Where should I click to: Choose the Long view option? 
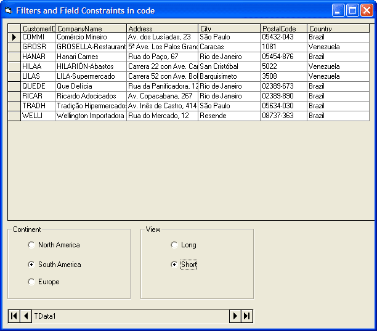(184, 245)
